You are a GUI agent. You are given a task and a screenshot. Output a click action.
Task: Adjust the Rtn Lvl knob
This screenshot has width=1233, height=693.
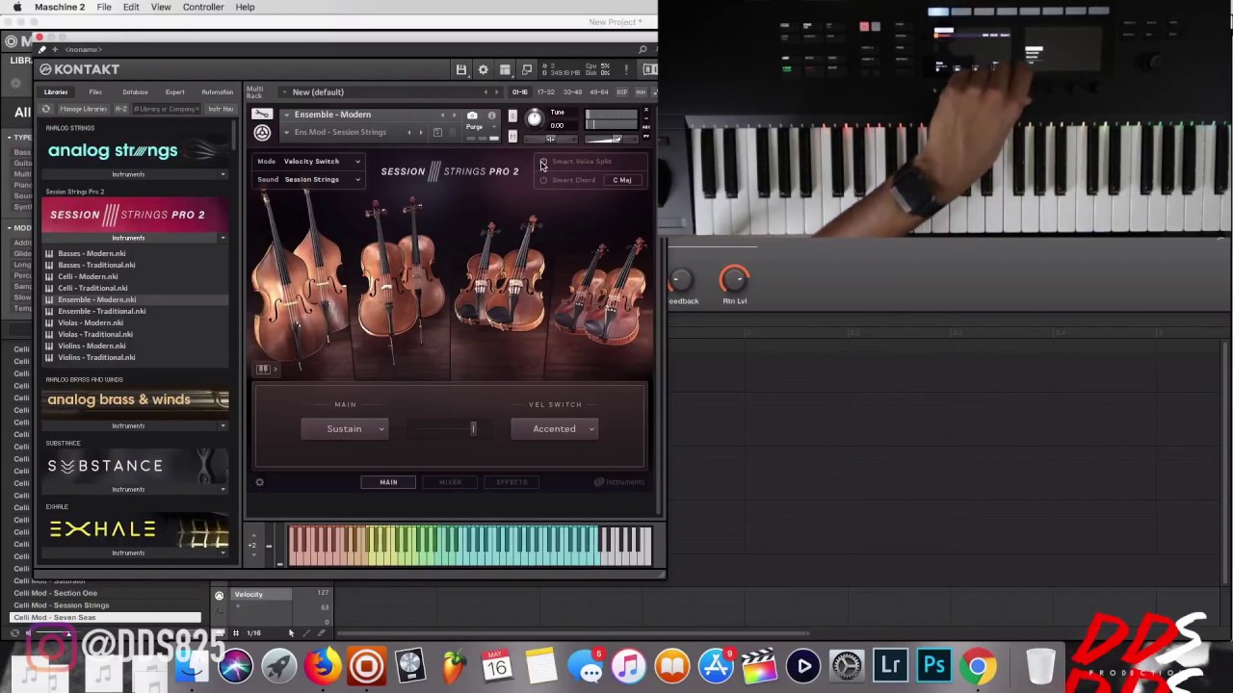point(735,280)
